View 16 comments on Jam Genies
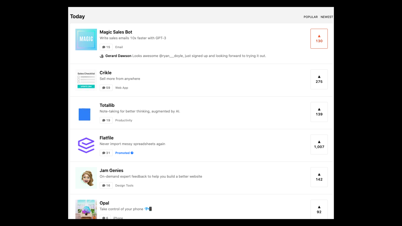Screen dimensions: 402x226 pyautogui.click(x=106, y=186)
